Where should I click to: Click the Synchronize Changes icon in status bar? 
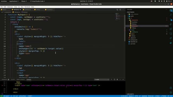click(11, 96)
